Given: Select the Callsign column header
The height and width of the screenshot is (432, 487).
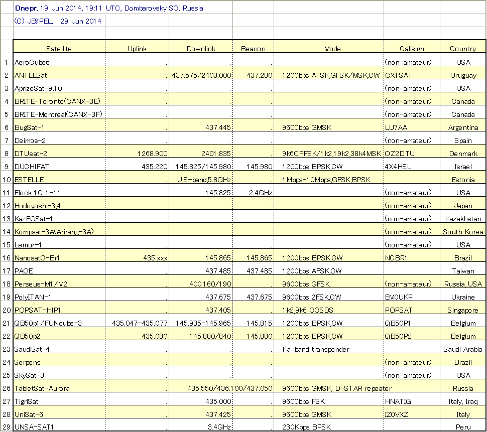Looking at the screenshot, I should 412,47.
